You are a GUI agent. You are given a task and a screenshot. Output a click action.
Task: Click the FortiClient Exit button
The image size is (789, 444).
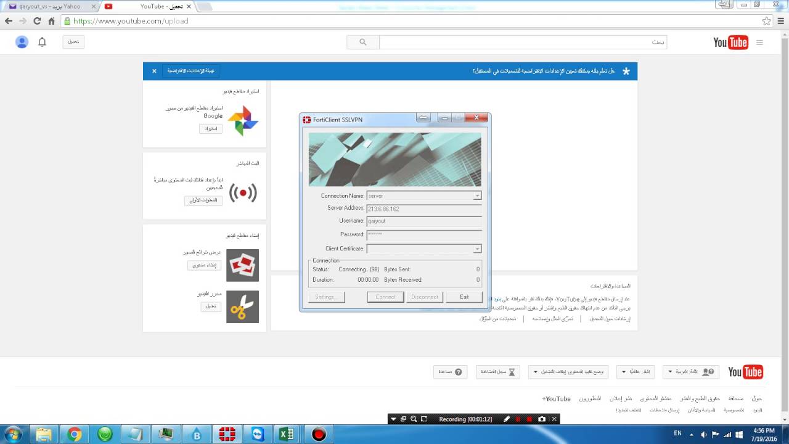pyautogui.click(x=464, y=297)
